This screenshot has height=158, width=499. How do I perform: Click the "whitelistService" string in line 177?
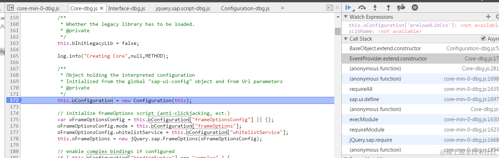click(257, 132)
